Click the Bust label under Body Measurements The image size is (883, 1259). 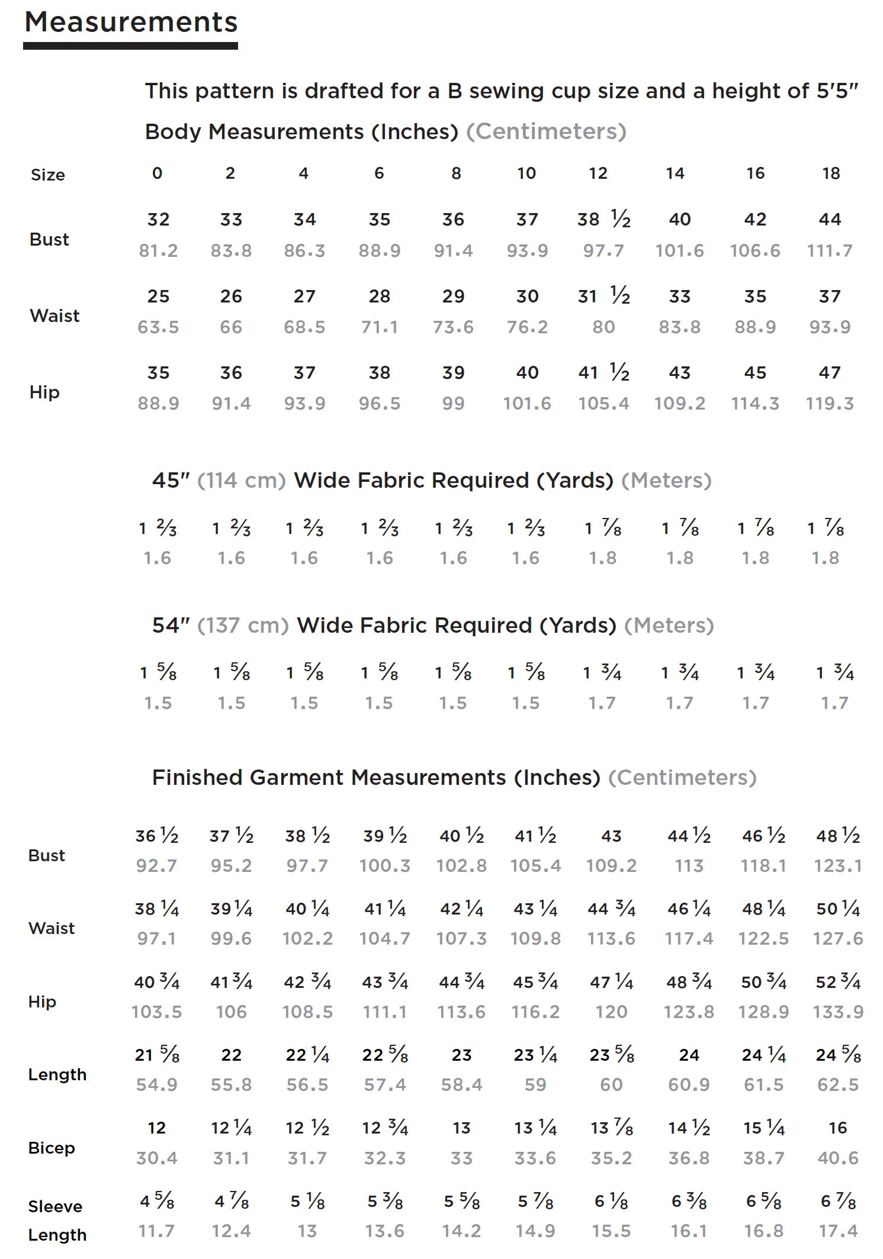coord(49,240)
